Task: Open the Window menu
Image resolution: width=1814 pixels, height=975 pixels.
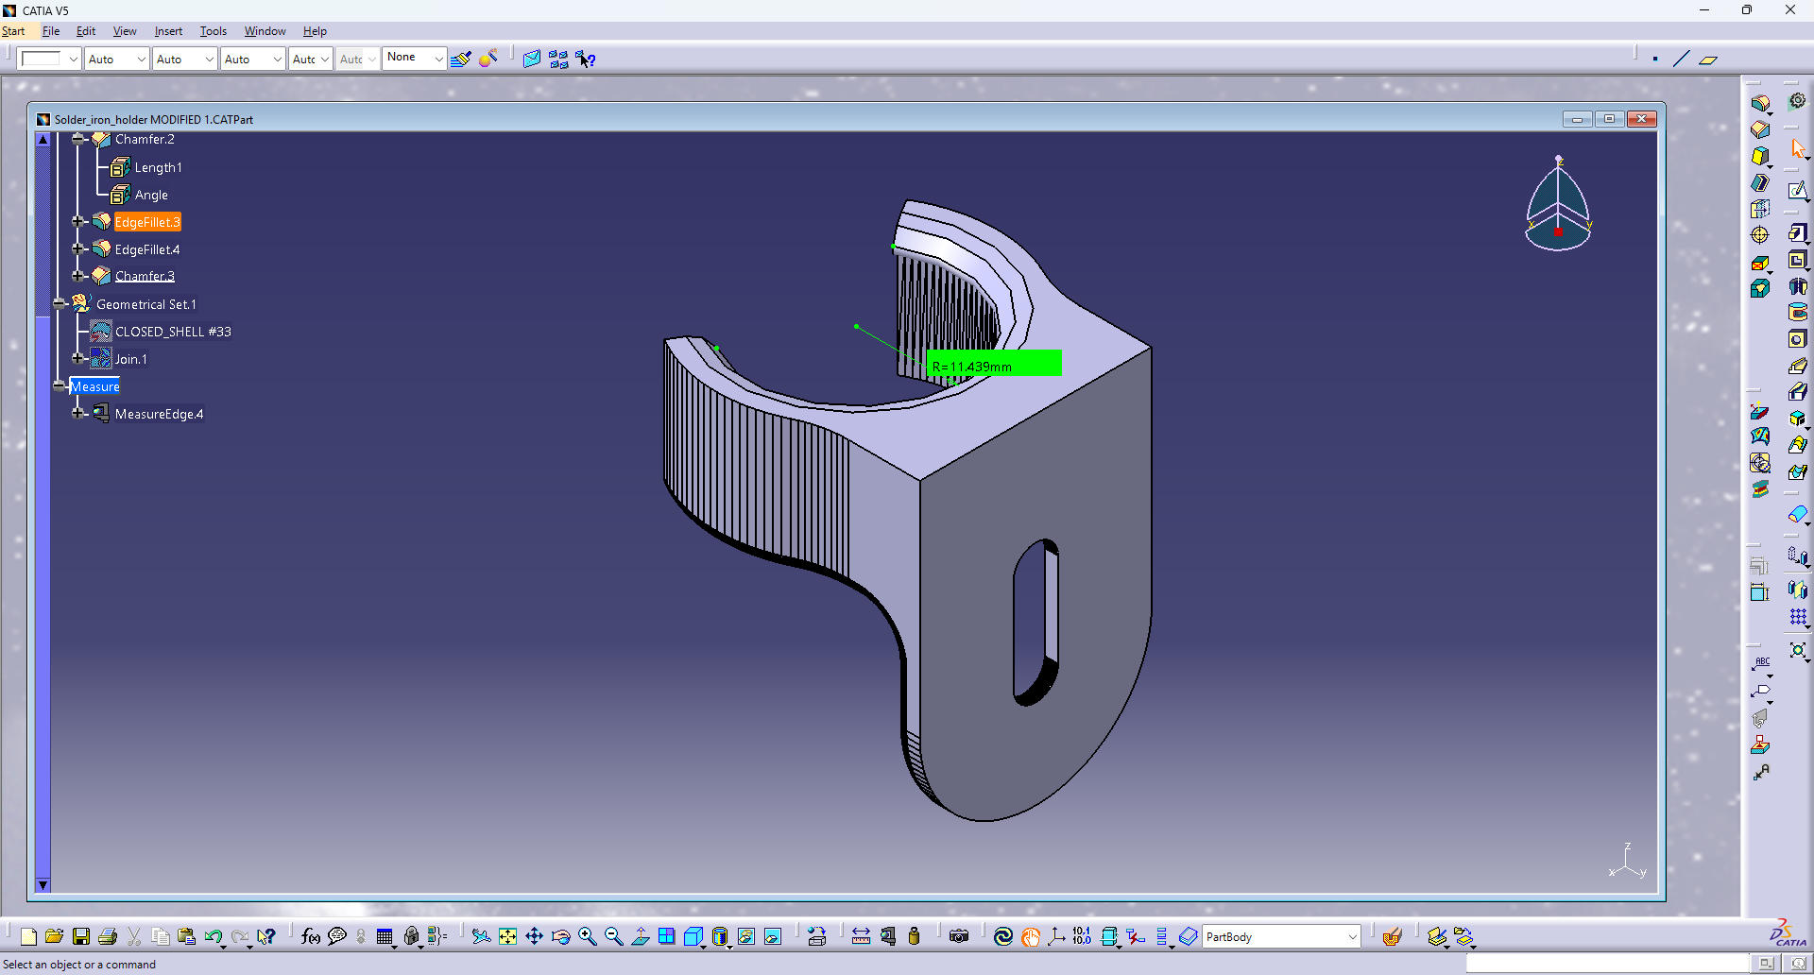Action: click(x=265, y=31)
